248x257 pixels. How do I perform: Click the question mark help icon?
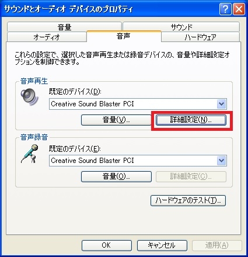(225, 9)
